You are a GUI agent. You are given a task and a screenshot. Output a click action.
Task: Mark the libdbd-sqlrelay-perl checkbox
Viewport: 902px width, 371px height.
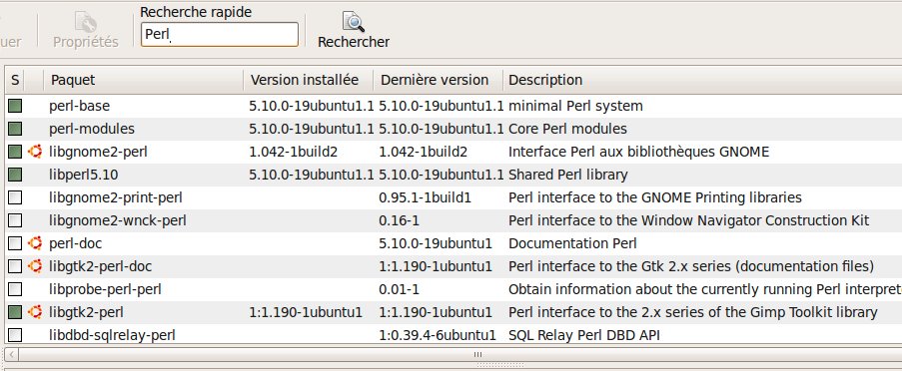15,335
